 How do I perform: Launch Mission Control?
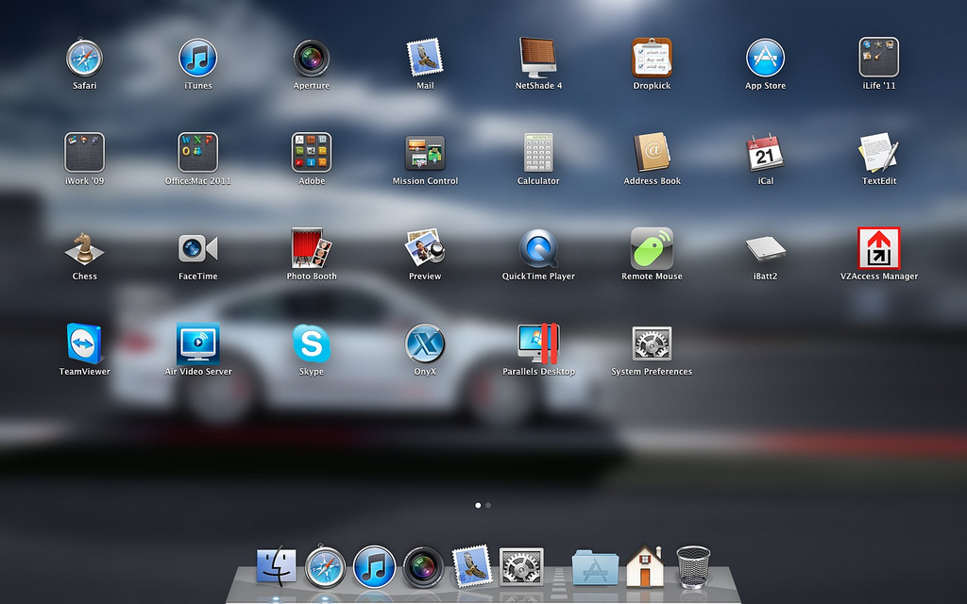pos(425,152)
